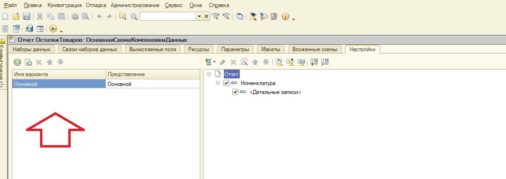Click Help search question-magnifier icon
This screenshot has height=179, width=506.
click(x=264, y=17)
